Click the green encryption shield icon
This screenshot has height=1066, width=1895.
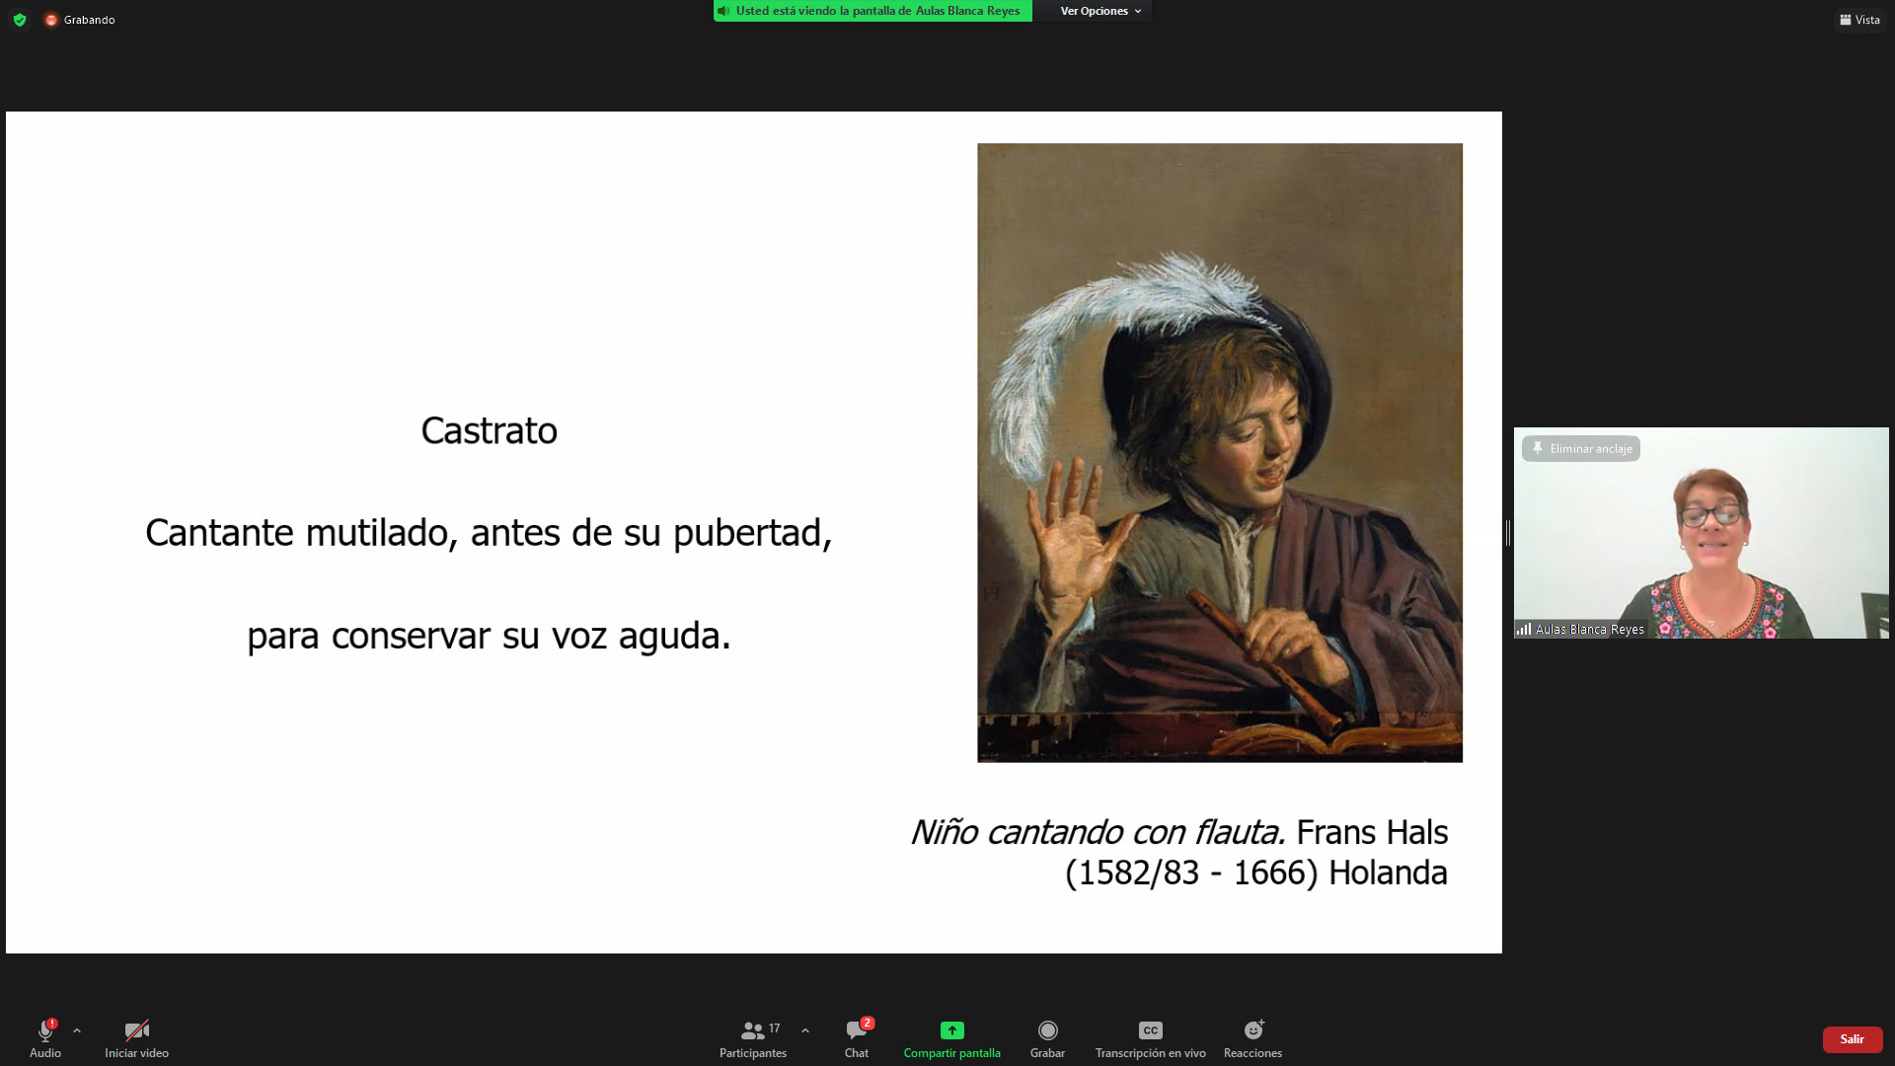pyautogui.click(x=20, y=20)
